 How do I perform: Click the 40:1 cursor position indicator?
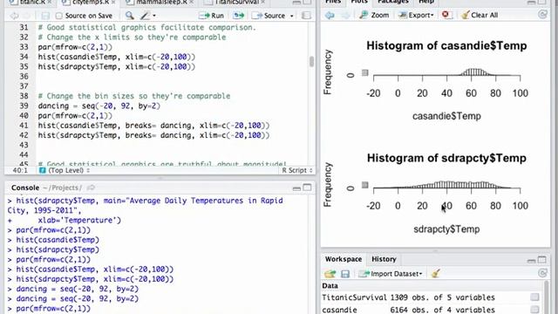tap(20, 171)
